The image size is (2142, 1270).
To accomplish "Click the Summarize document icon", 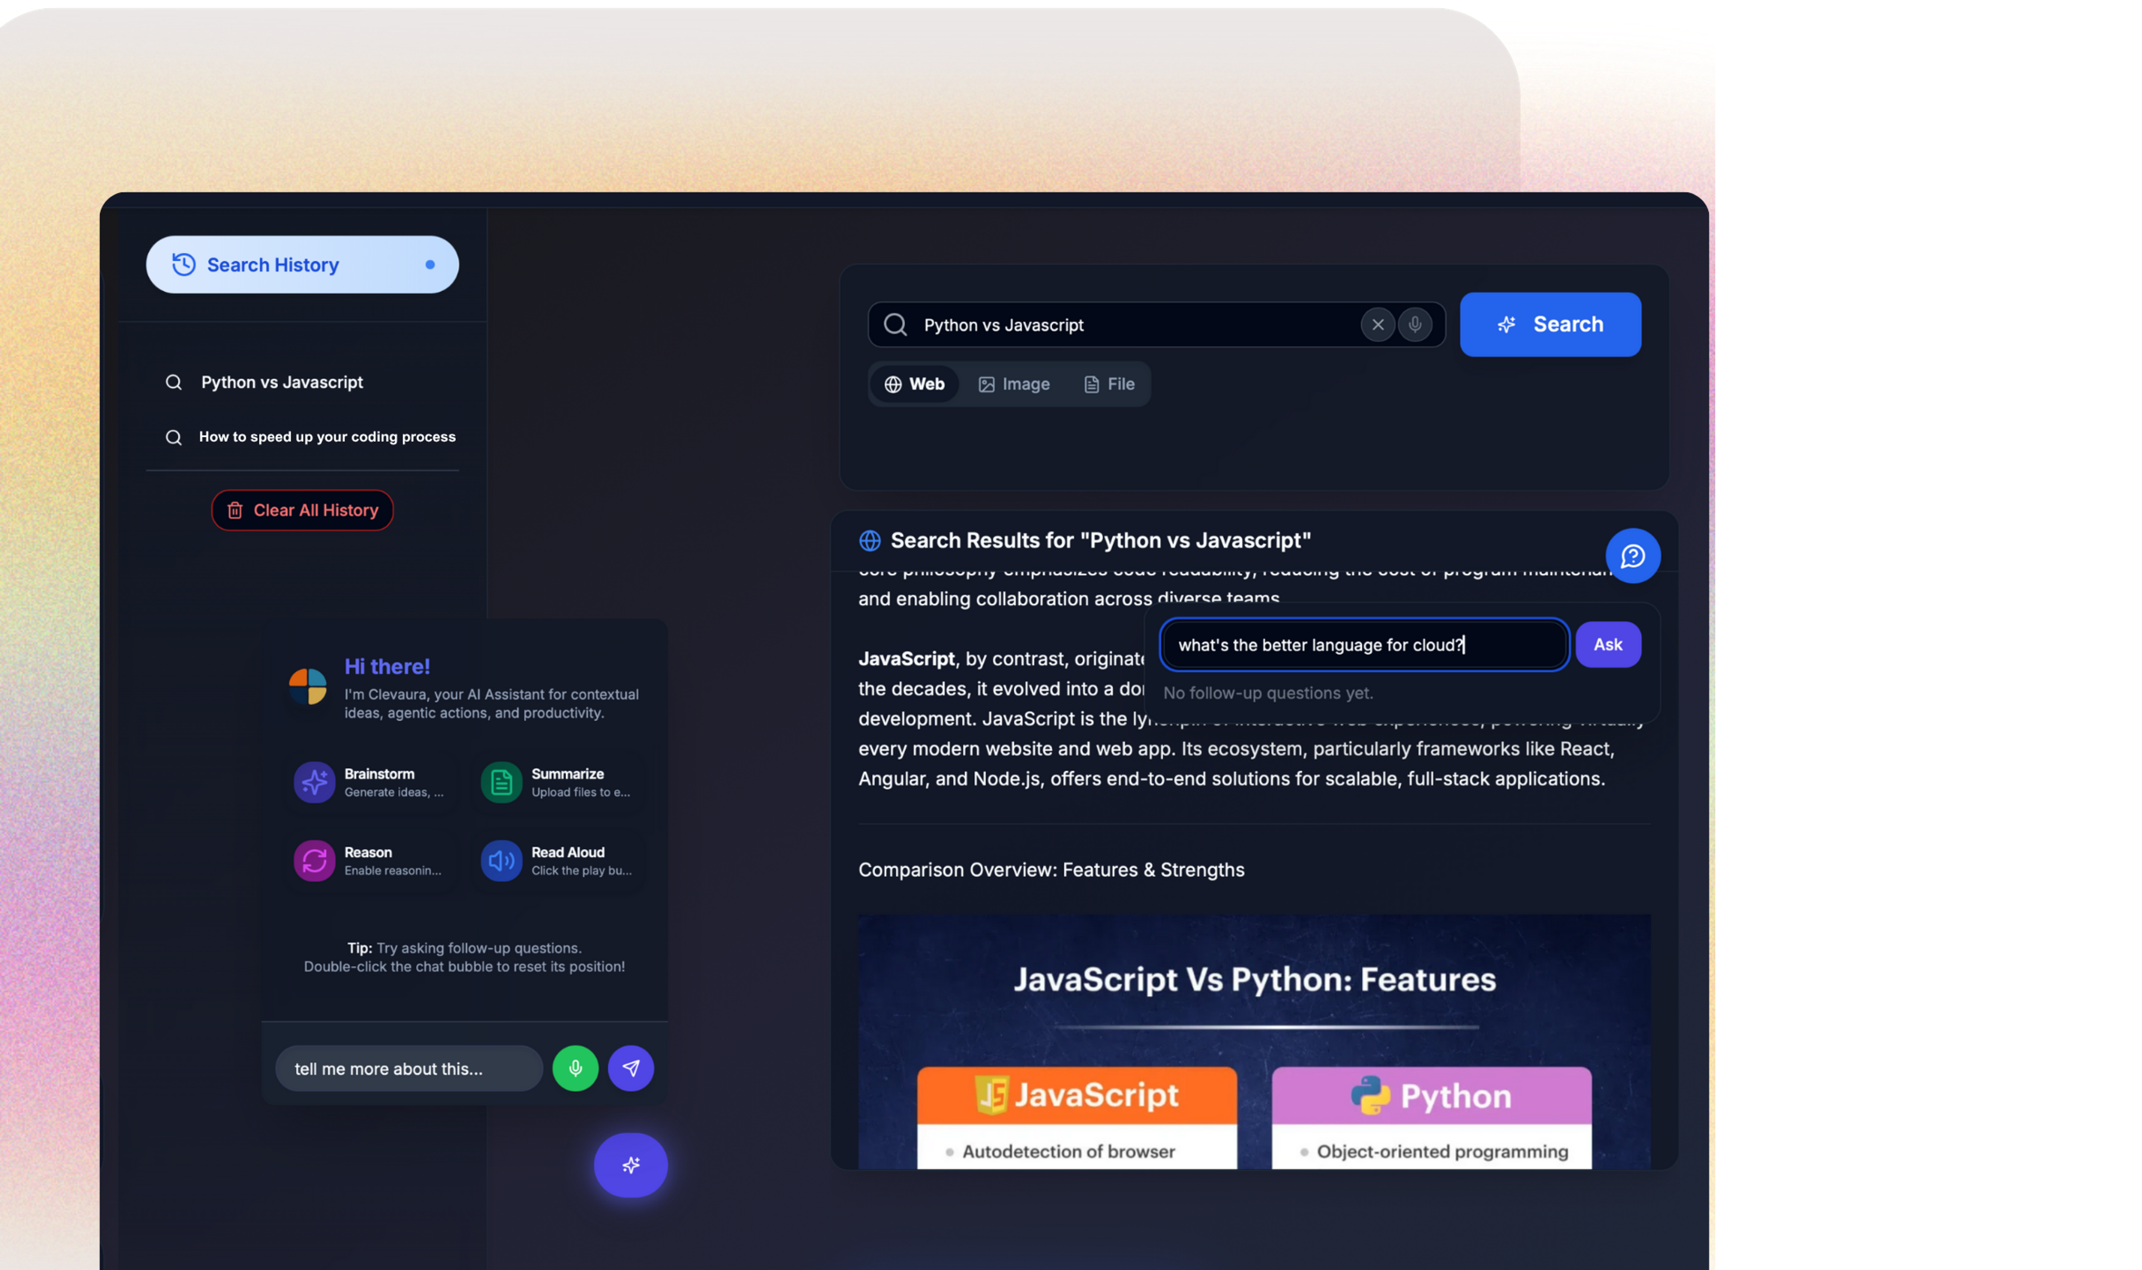I will pos(501,782).
